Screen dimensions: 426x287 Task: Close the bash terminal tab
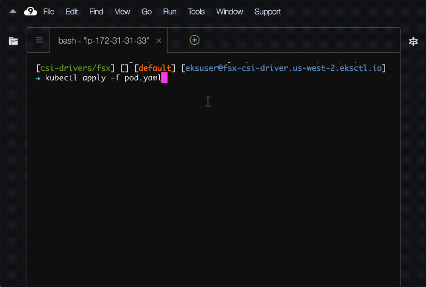click(159, 41)
